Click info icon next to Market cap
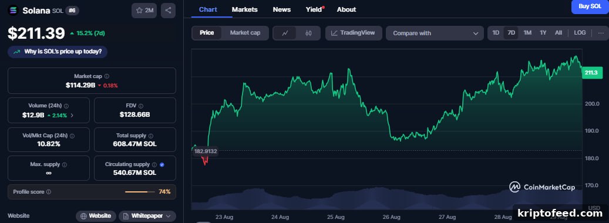The image size is (609, 223). pyautogui.click(x=107, y=76)
